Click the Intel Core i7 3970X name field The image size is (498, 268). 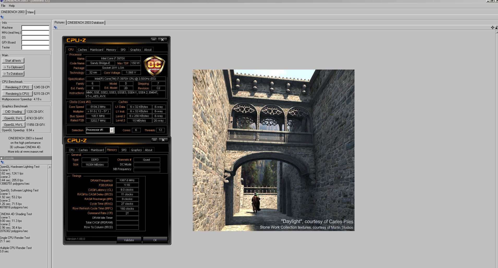click(x=113, y=58)
